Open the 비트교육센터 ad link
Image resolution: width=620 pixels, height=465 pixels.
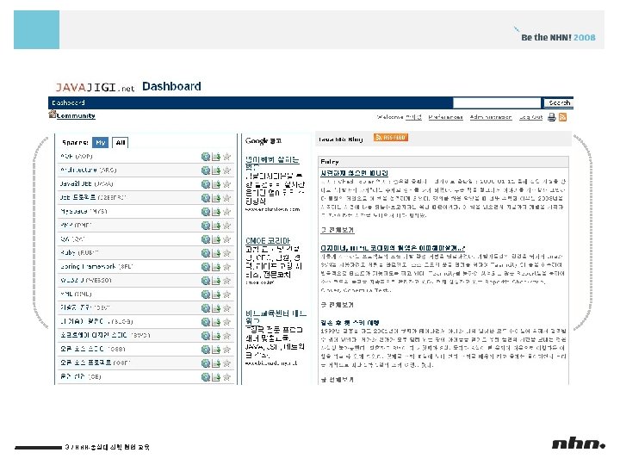pos(276,317)
